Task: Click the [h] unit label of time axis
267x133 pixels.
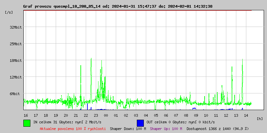Action: click(x=260, y=118)
